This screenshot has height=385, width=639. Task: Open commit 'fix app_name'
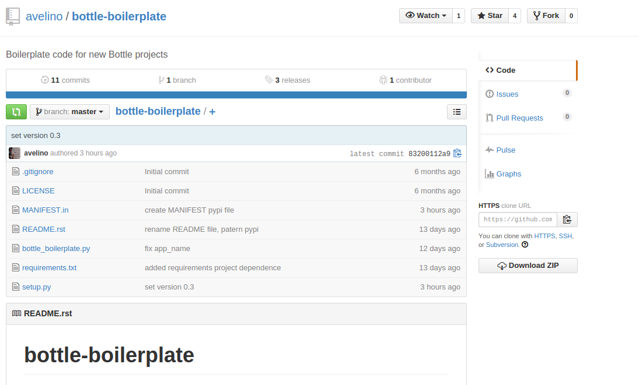[167, 248]
